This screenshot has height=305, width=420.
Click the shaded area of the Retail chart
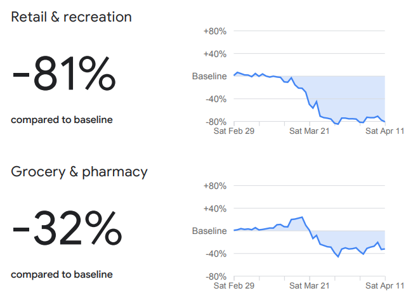(x=355, y=95)
